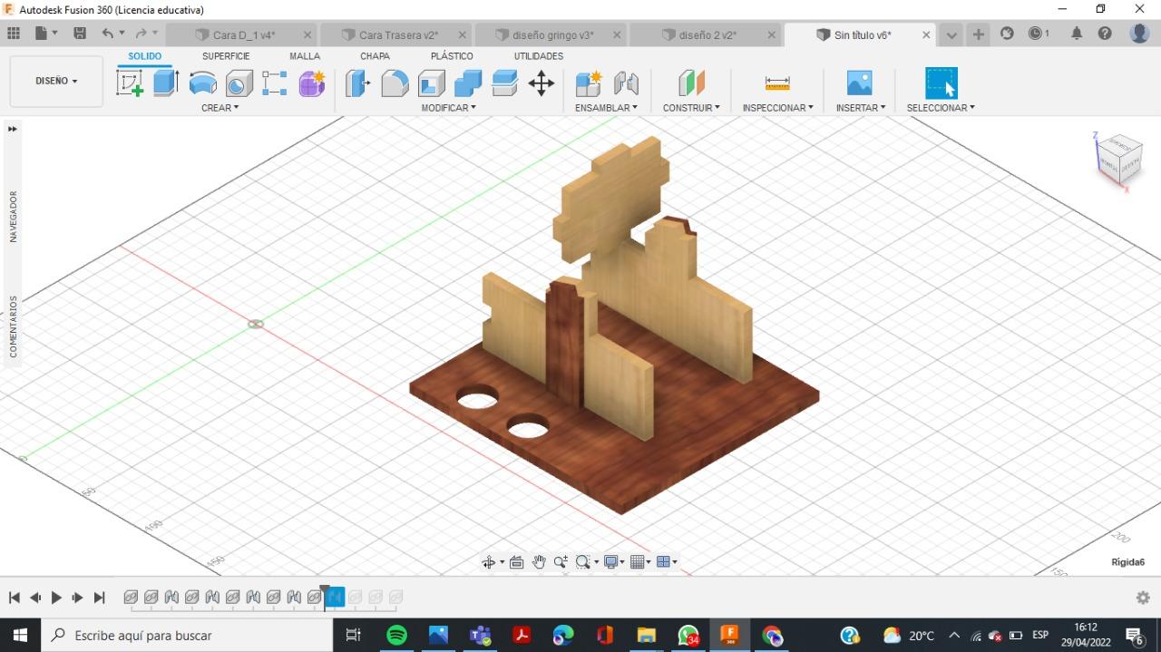Open the Help question mark menu
Viewport: 1161px width, 652px height.
coord(1105,34)
